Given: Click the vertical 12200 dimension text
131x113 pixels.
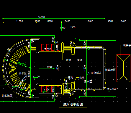Looking at the screenshot, I should coord(58,68).
